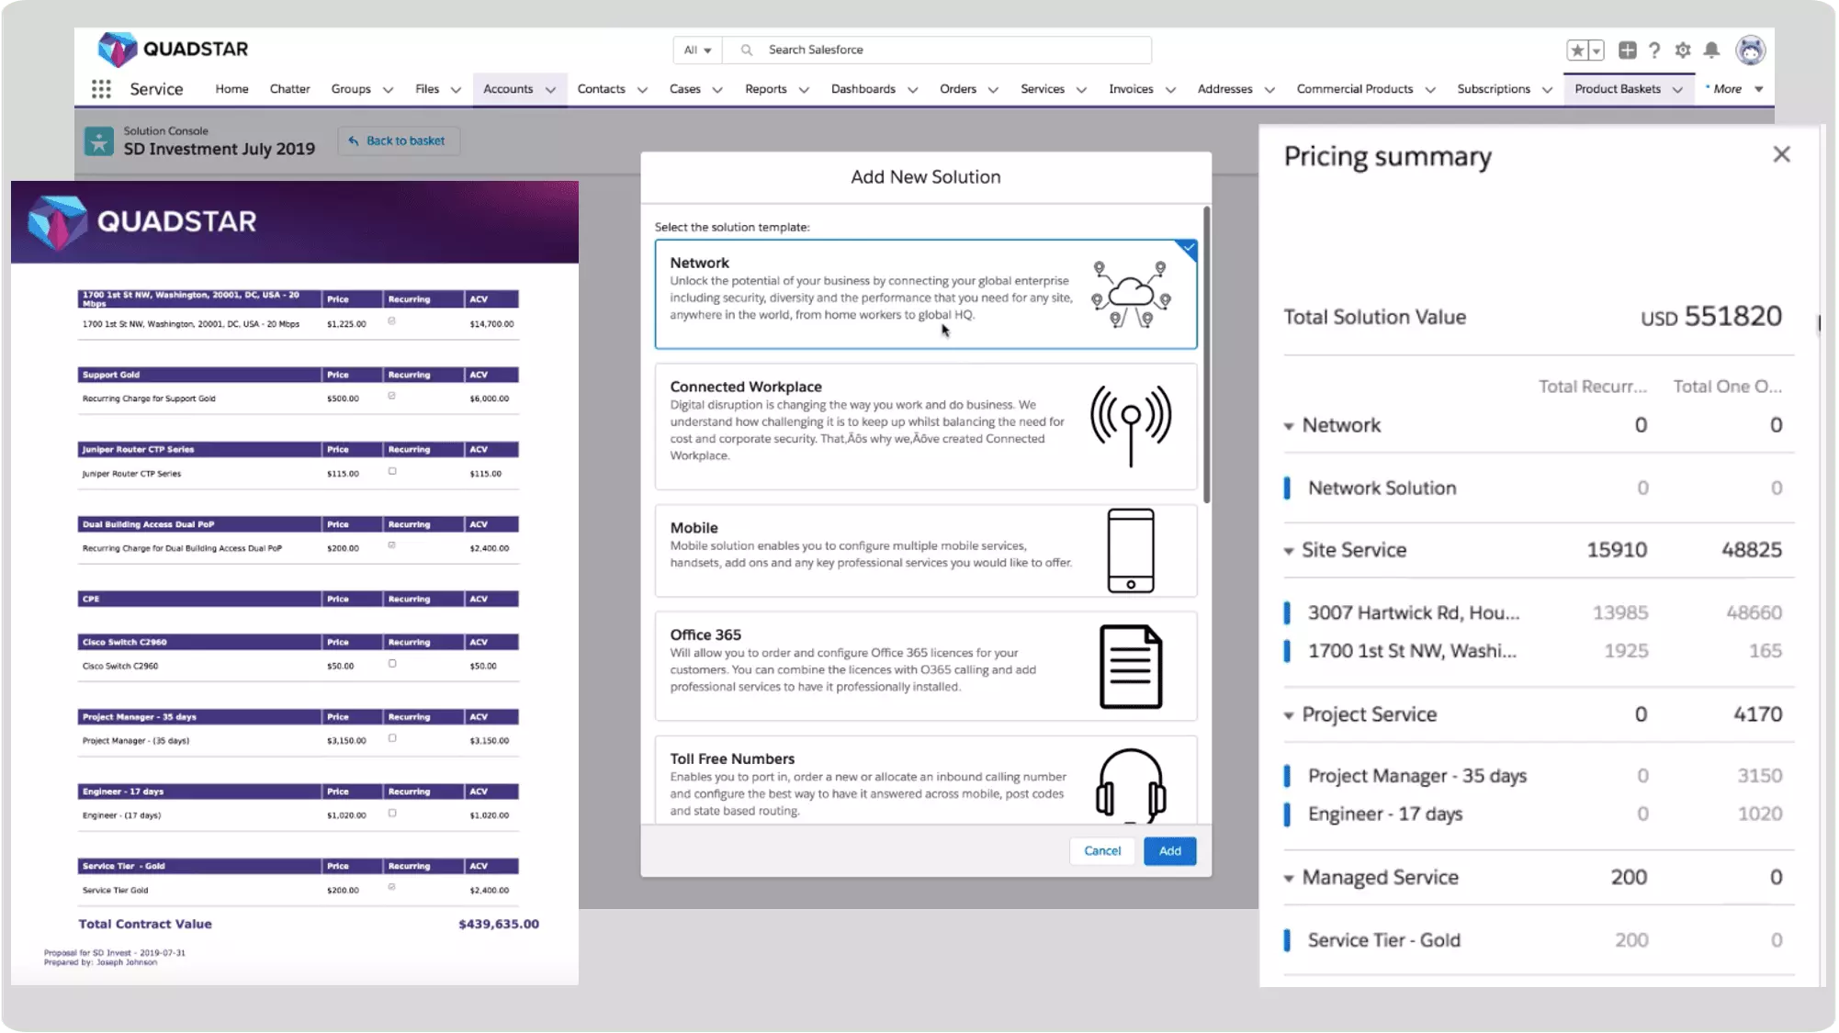The height and width of the screenshot is (1033, 1839).
Task: Toggle Recurring checkbox for Dual Building Access row
Action: coord(392,545)
